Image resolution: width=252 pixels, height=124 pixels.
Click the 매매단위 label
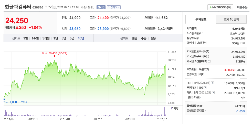click(202, 43)
